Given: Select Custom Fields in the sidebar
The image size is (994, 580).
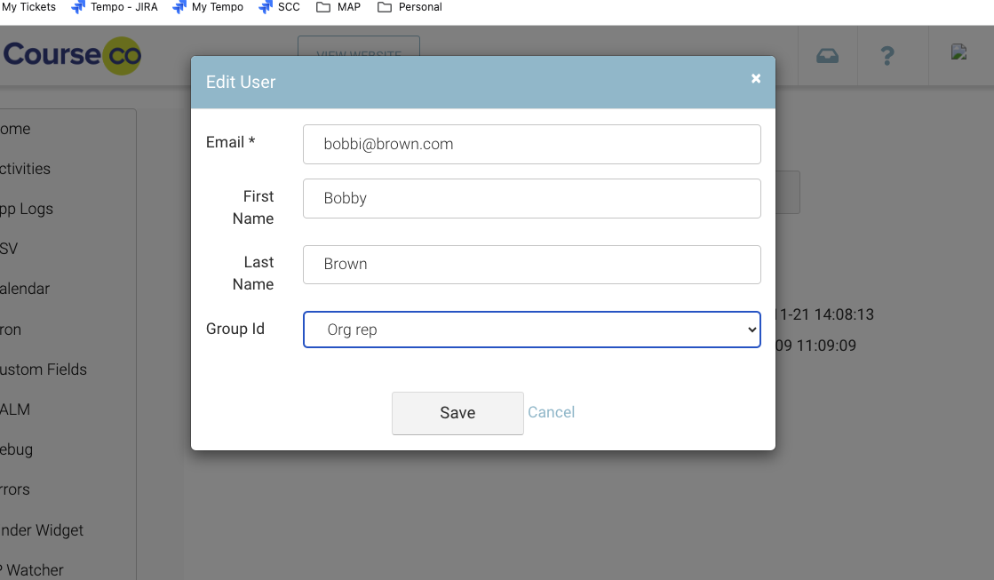Looking at the screenshot, I should click(43, 369).
